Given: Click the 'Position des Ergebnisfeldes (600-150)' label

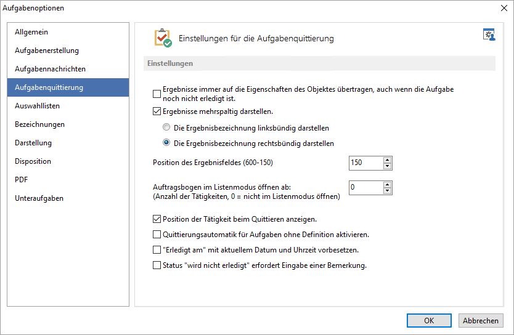Looking at the screenshot, I should [x=213, y=163].
